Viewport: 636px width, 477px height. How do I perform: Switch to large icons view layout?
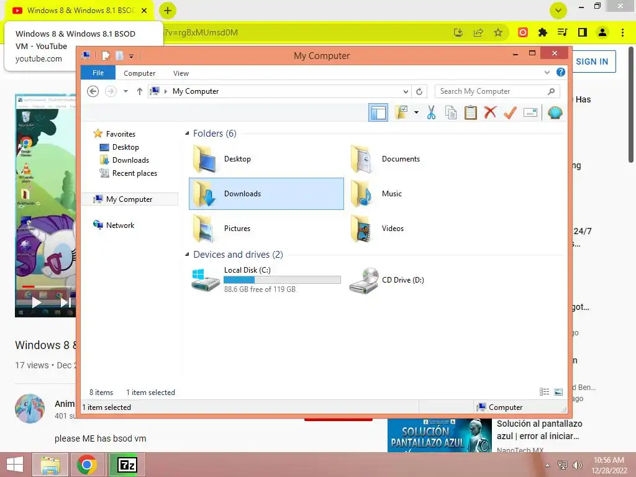coord(558,392)
